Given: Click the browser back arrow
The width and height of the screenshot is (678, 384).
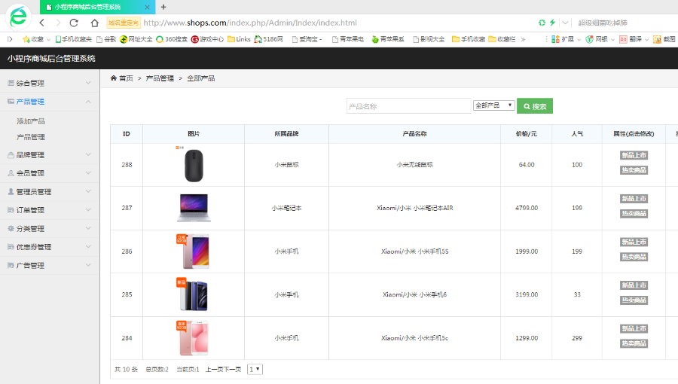Looking at the screenshot, I should click(41, 23).
